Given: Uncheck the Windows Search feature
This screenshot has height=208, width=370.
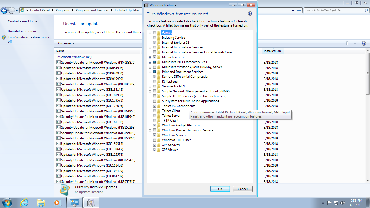Looking at the screenshot, I should 154,135.
